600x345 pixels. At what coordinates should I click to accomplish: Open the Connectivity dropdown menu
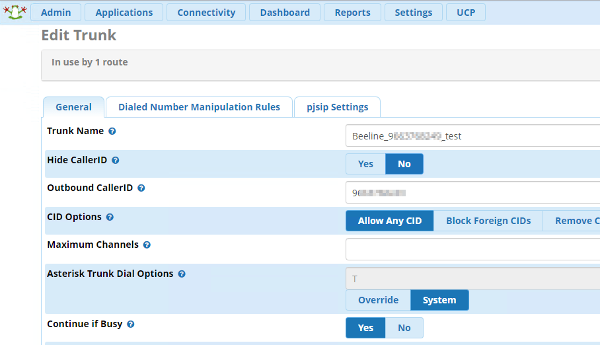point(206,13)
